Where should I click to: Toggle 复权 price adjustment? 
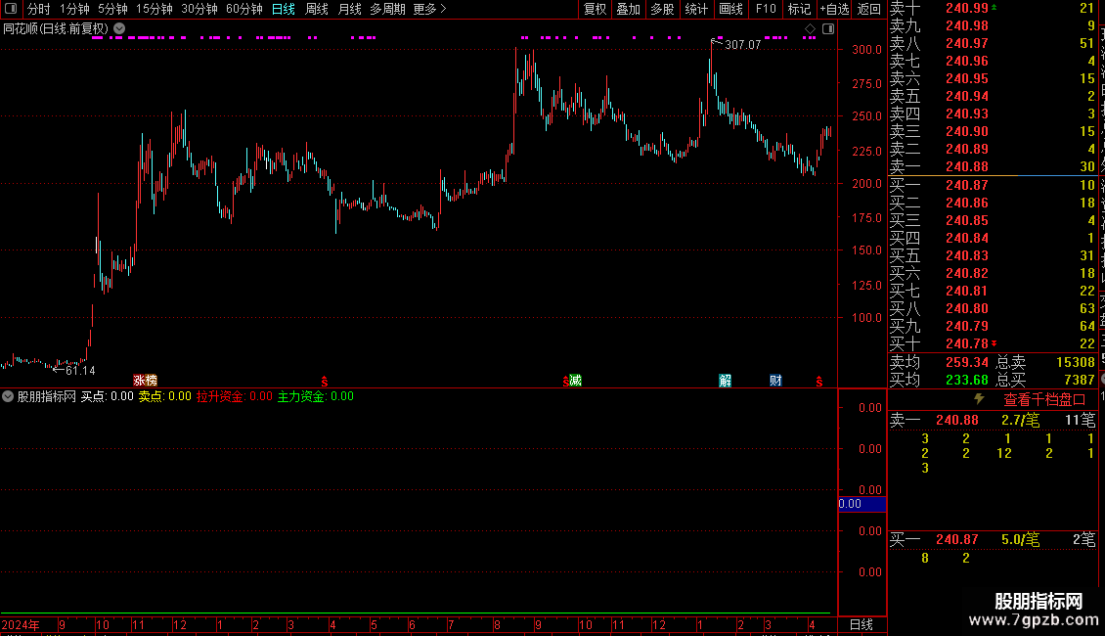tap(595, 9)
